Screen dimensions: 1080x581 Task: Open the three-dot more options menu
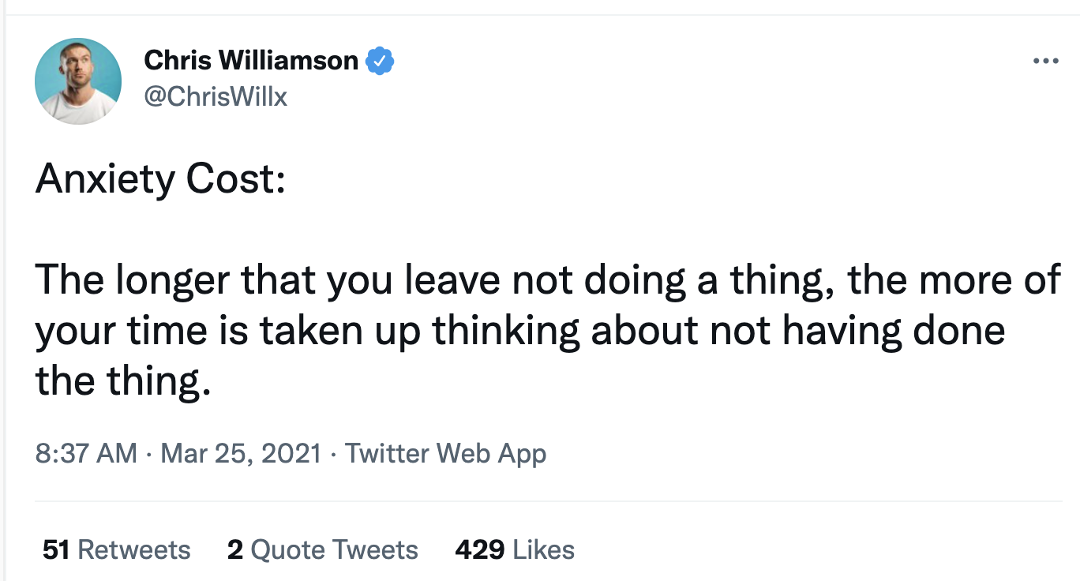pyautogui.click(x=1045, y=61)
